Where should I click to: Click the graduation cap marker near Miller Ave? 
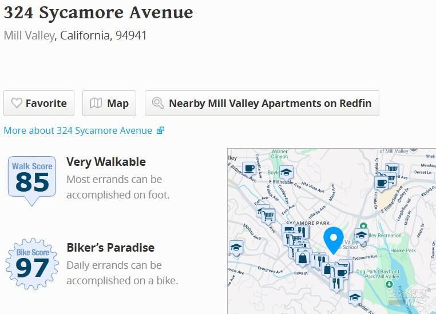coord(355,297)
